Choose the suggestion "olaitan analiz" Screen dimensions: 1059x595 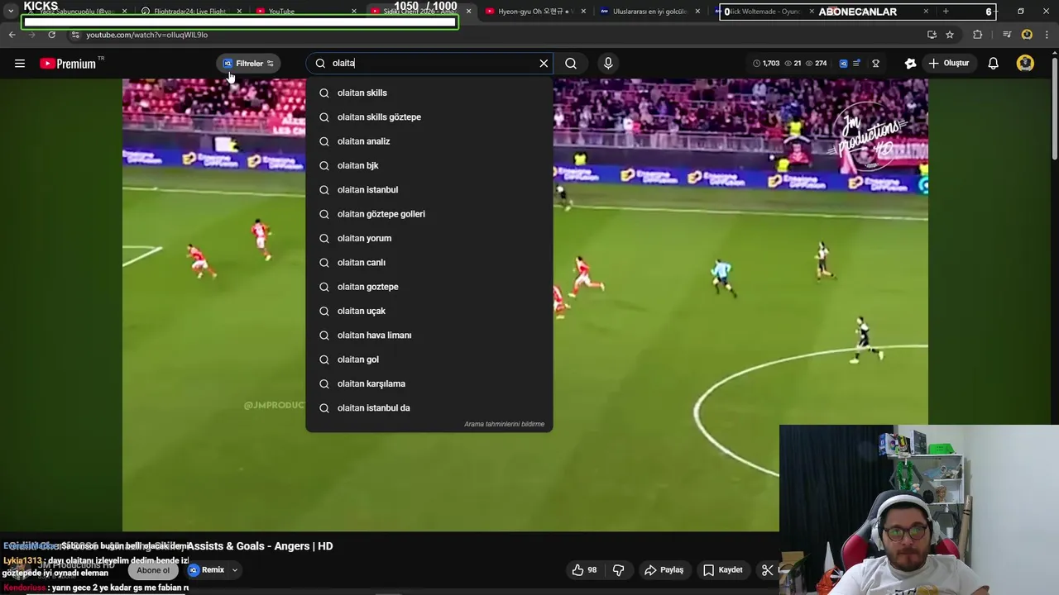(x=429, y=141)
